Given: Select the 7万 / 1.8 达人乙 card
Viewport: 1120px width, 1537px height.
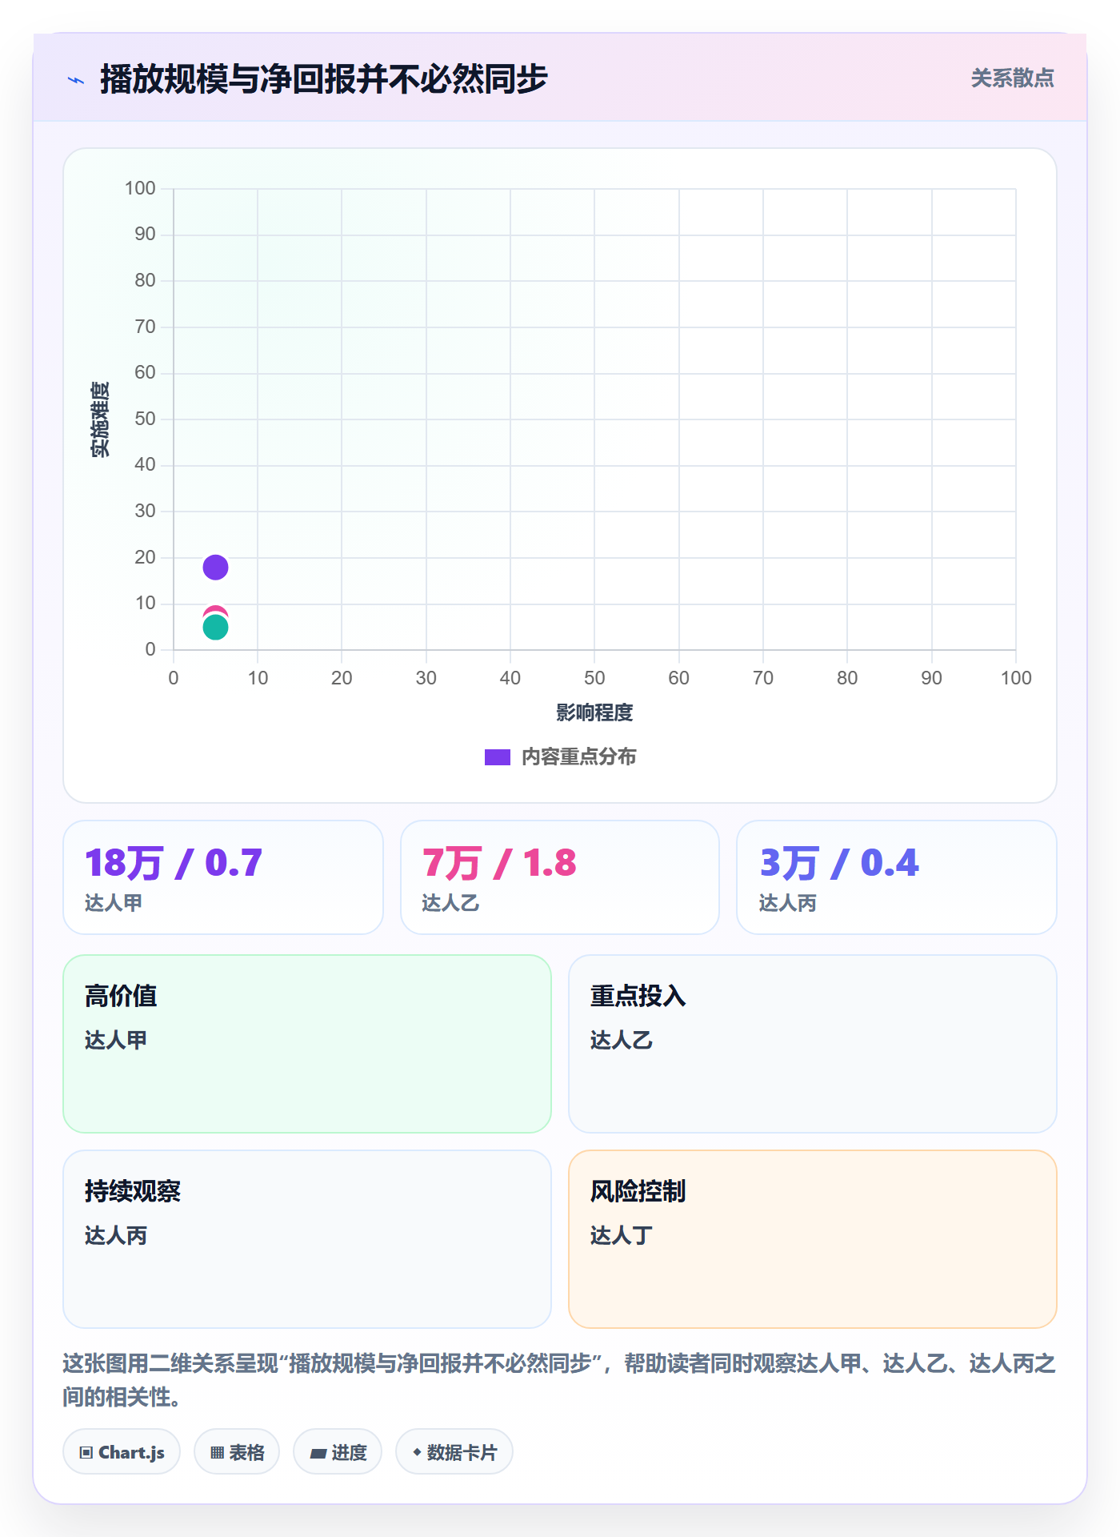Looking at the screenshot, I should point(560,877).
